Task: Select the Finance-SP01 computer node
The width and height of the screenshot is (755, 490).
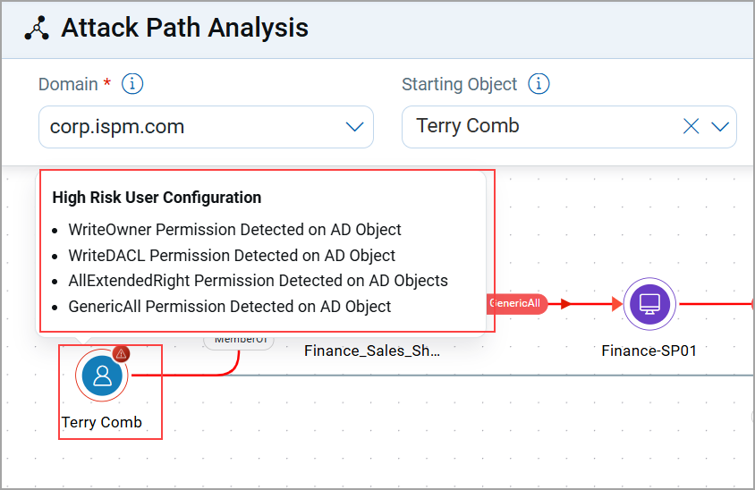Action: (x=650, y=303)
